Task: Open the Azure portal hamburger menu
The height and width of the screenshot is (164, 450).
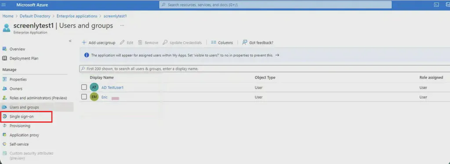Action: (x=4, y=5)
